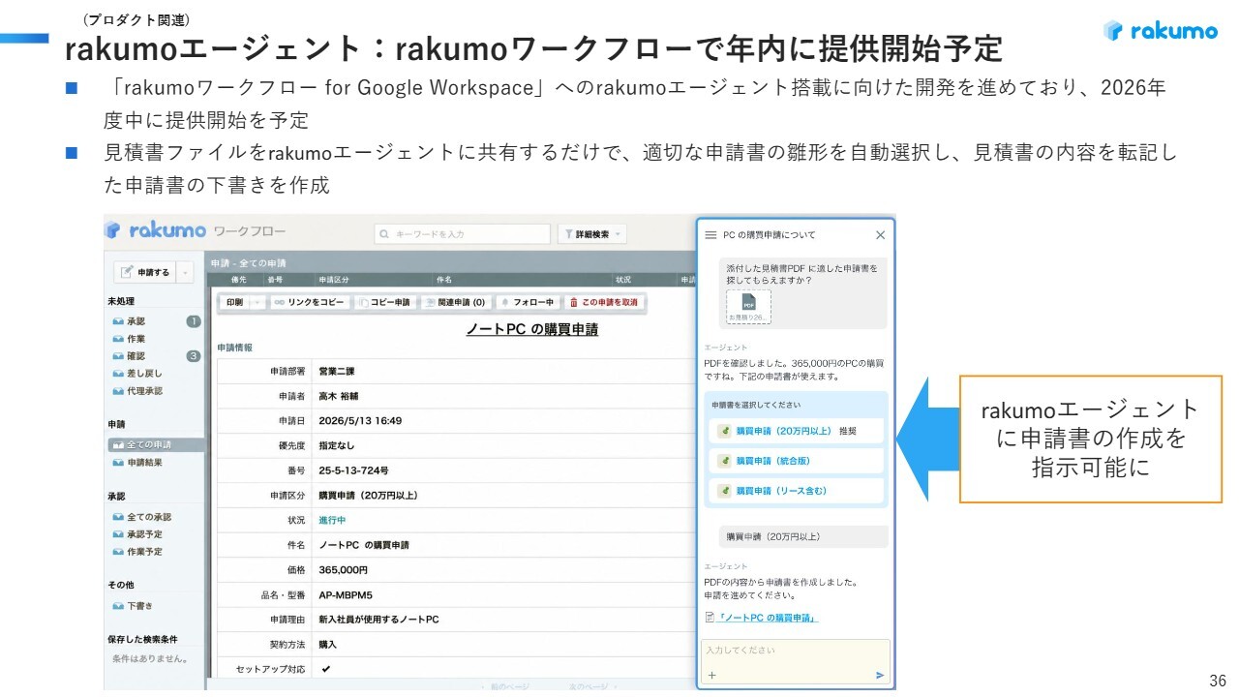Image resolution: width=1239 pixels, height=697 pixels.
Task: Click the 優先 column header
Action: coord(237,280)
